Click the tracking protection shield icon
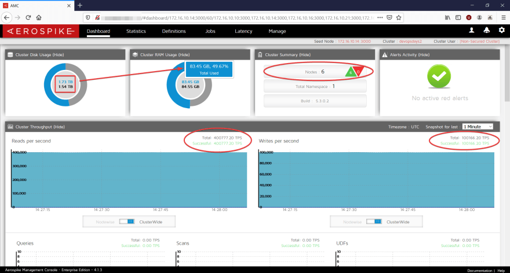The image size is (510, 273). click(x=88, y=17)
